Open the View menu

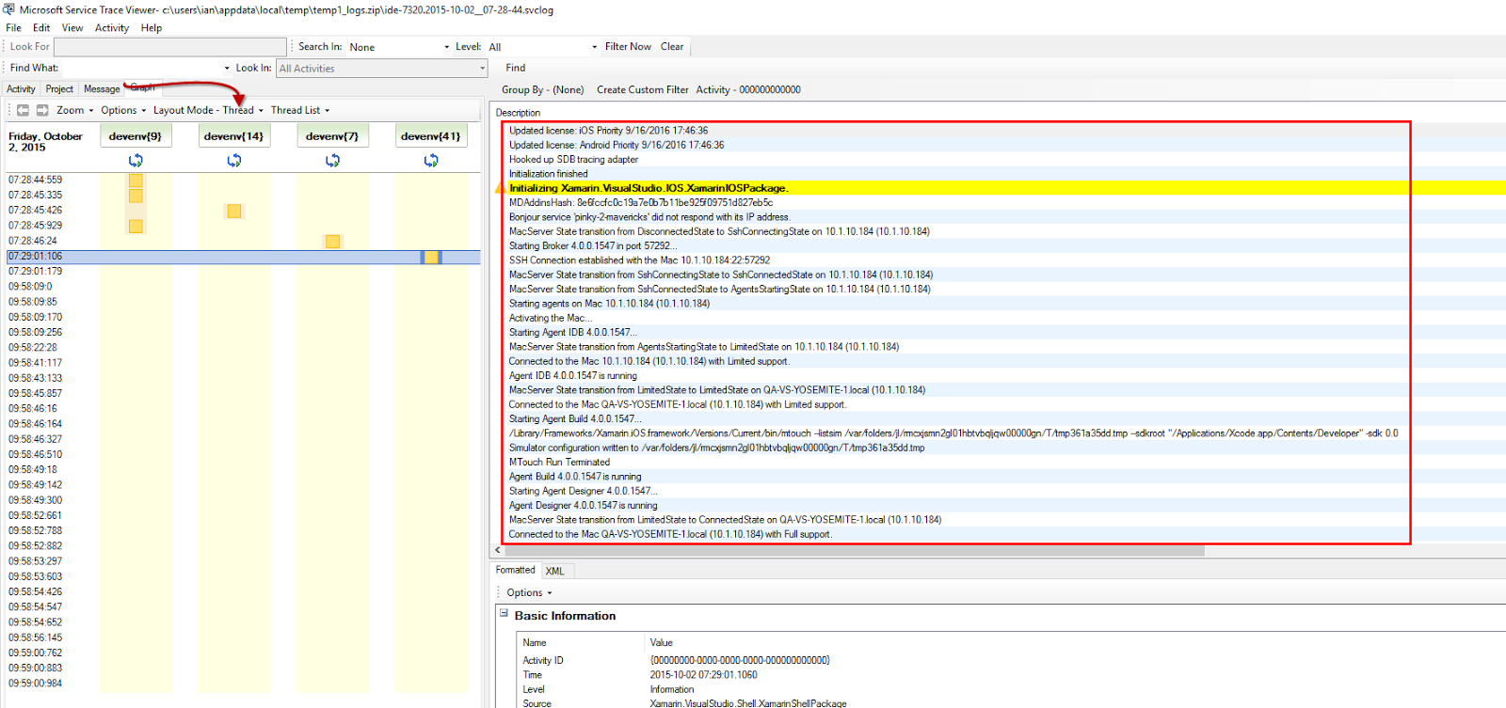click(72, 28)
